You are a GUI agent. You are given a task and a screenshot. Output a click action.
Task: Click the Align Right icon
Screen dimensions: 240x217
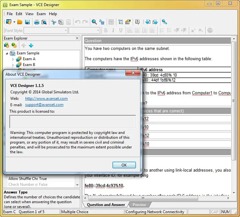pyautogui.click(x=145, y=30)
